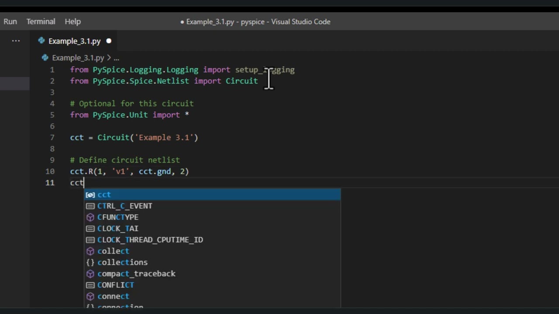Click comment '# Define circuit netlist'
559x314 pixels.
point(125,160)
